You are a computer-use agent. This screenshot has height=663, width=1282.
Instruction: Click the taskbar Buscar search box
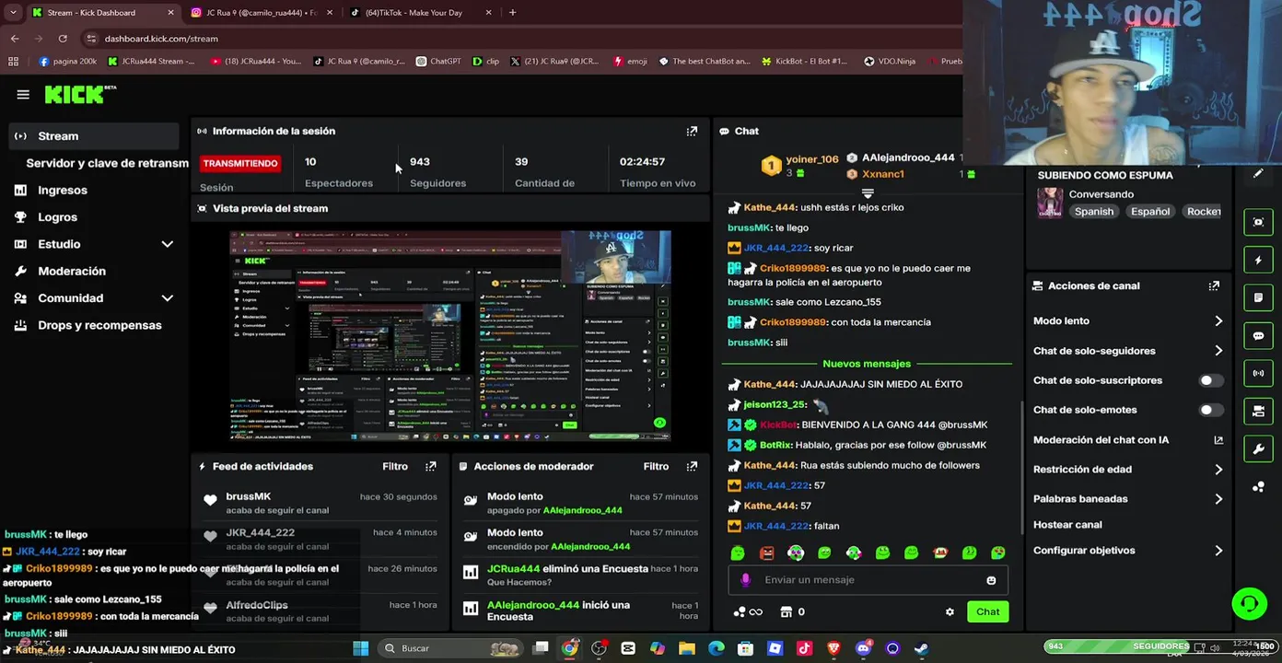pyautogui.click(x=450, y=648)
